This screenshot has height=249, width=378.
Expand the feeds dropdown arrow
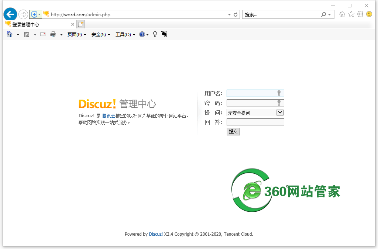pos(35,35)
